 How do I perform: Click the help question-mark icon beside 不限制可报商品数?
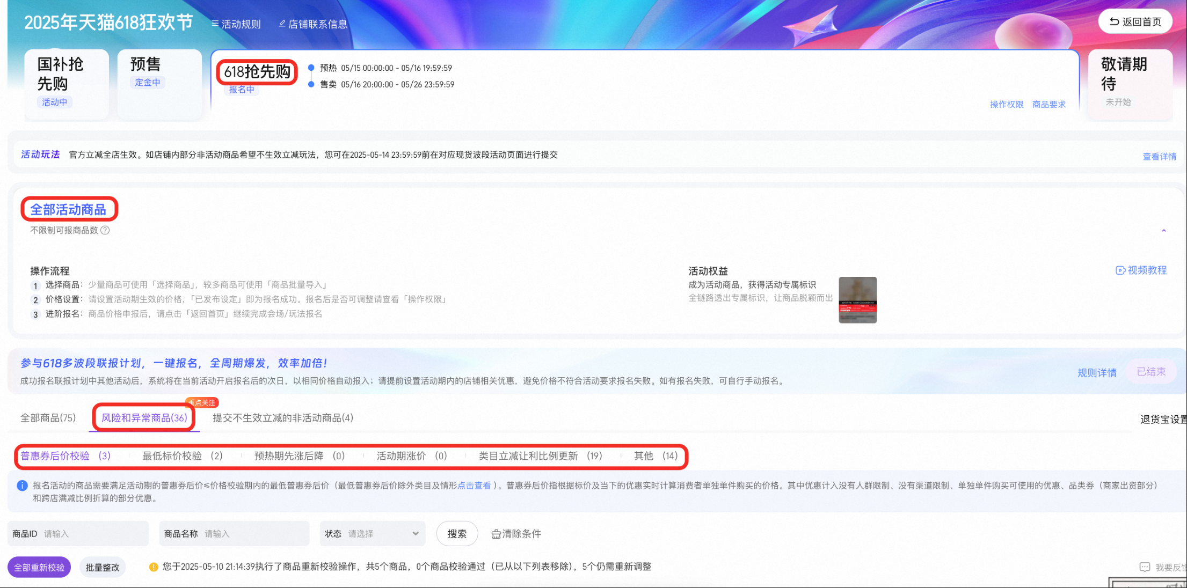pos(105,230)
